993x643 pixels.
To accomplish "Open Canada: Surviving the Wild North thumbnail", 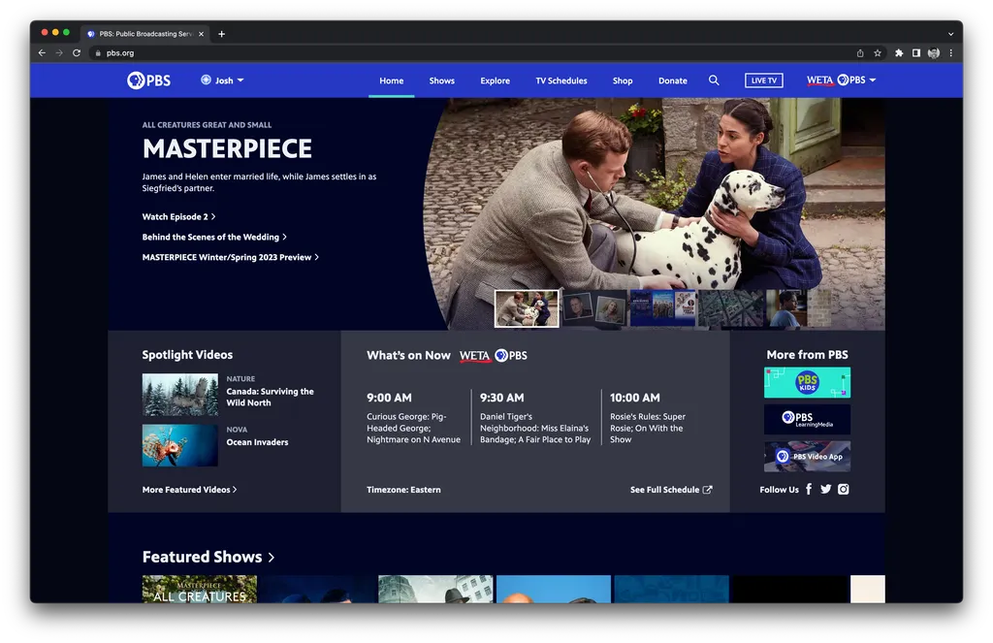I will pyautogui.click(x=179, y=395).
